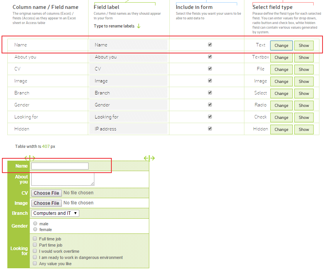
Task: Click Show for the CV file field
Action: [304, 69]
